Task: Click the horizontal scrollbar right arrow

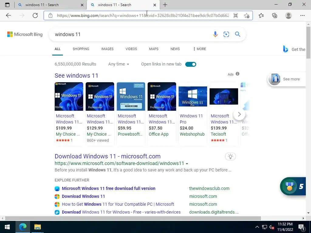Action: point(303,218)
